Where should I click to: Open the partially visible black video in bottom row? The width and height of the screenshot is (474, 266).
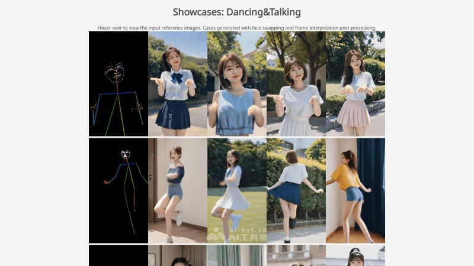click(118, 256)
